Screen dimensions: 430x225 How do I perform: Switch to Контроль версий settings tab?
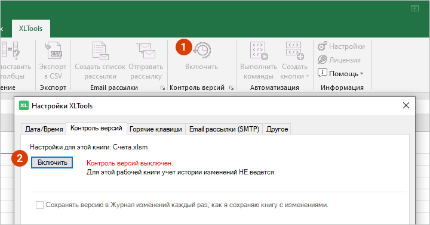click(96, 128)
